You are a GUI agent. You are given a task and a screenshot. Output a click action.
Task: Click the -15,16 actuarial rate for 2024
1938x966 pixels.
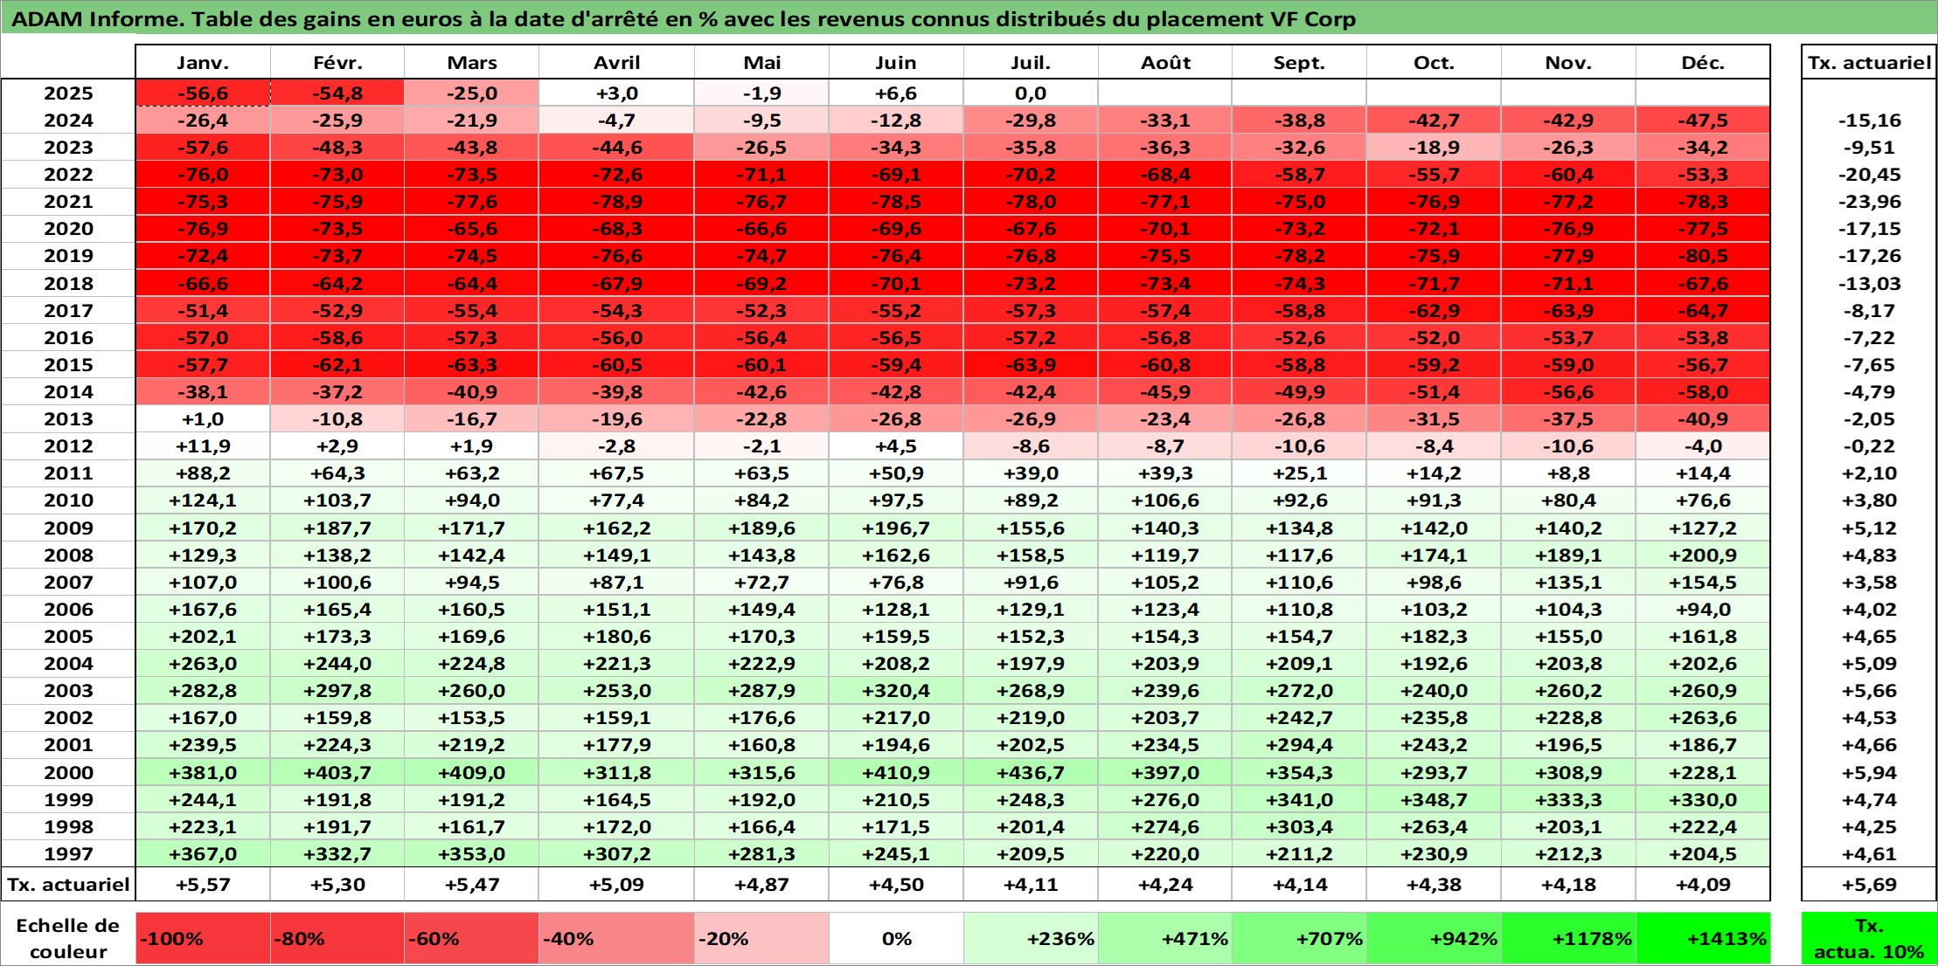[x=1869, y=120]
